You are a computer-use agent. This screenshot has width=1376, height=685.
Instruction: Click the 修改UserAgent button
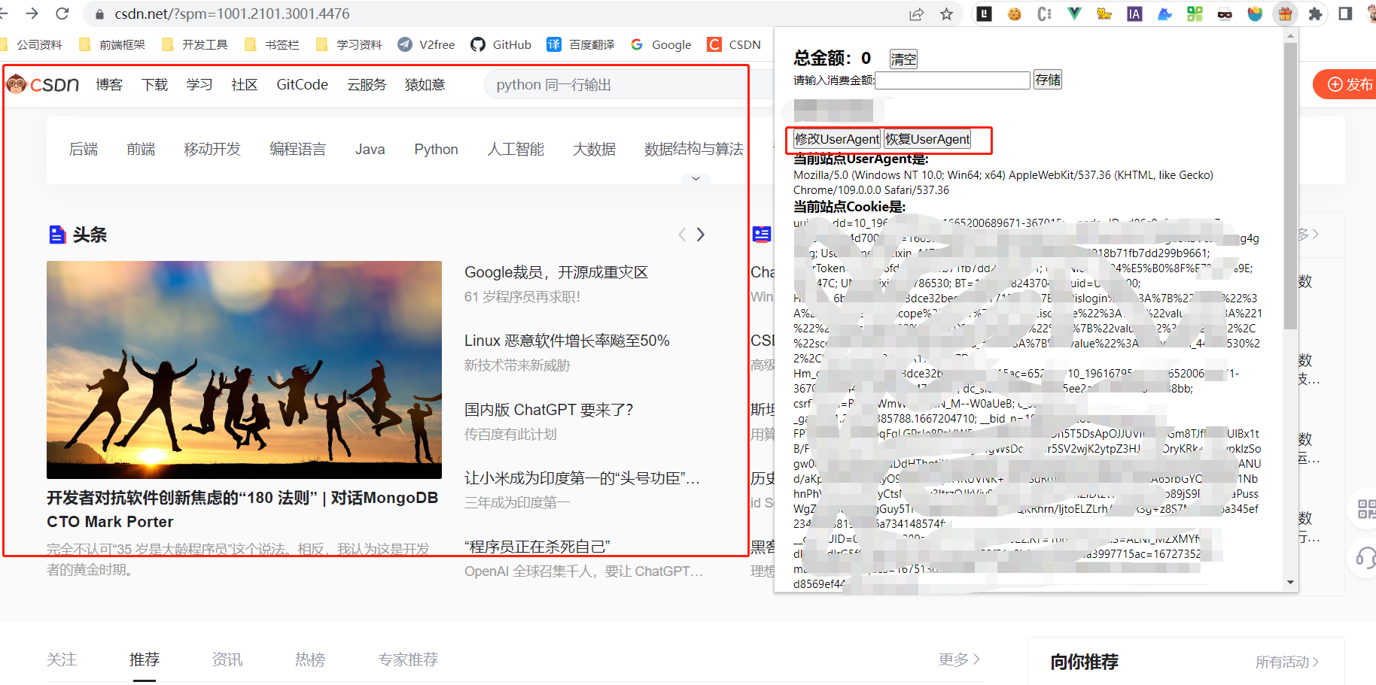tap(836, 139)
